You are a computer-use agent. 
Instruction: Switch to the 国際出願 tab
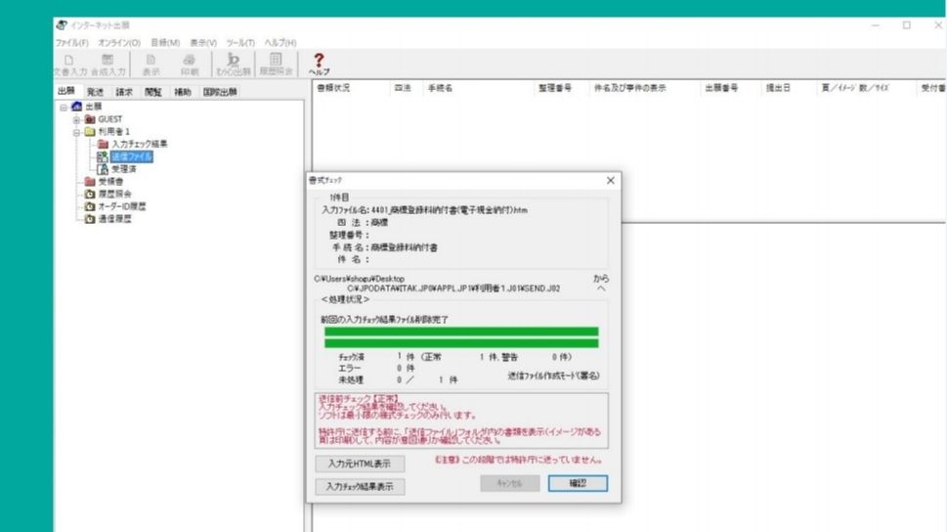click(223, 92)
